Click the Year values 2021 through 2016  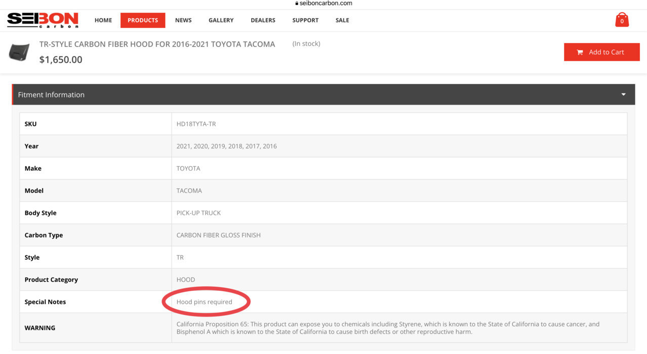pos(227,146)
